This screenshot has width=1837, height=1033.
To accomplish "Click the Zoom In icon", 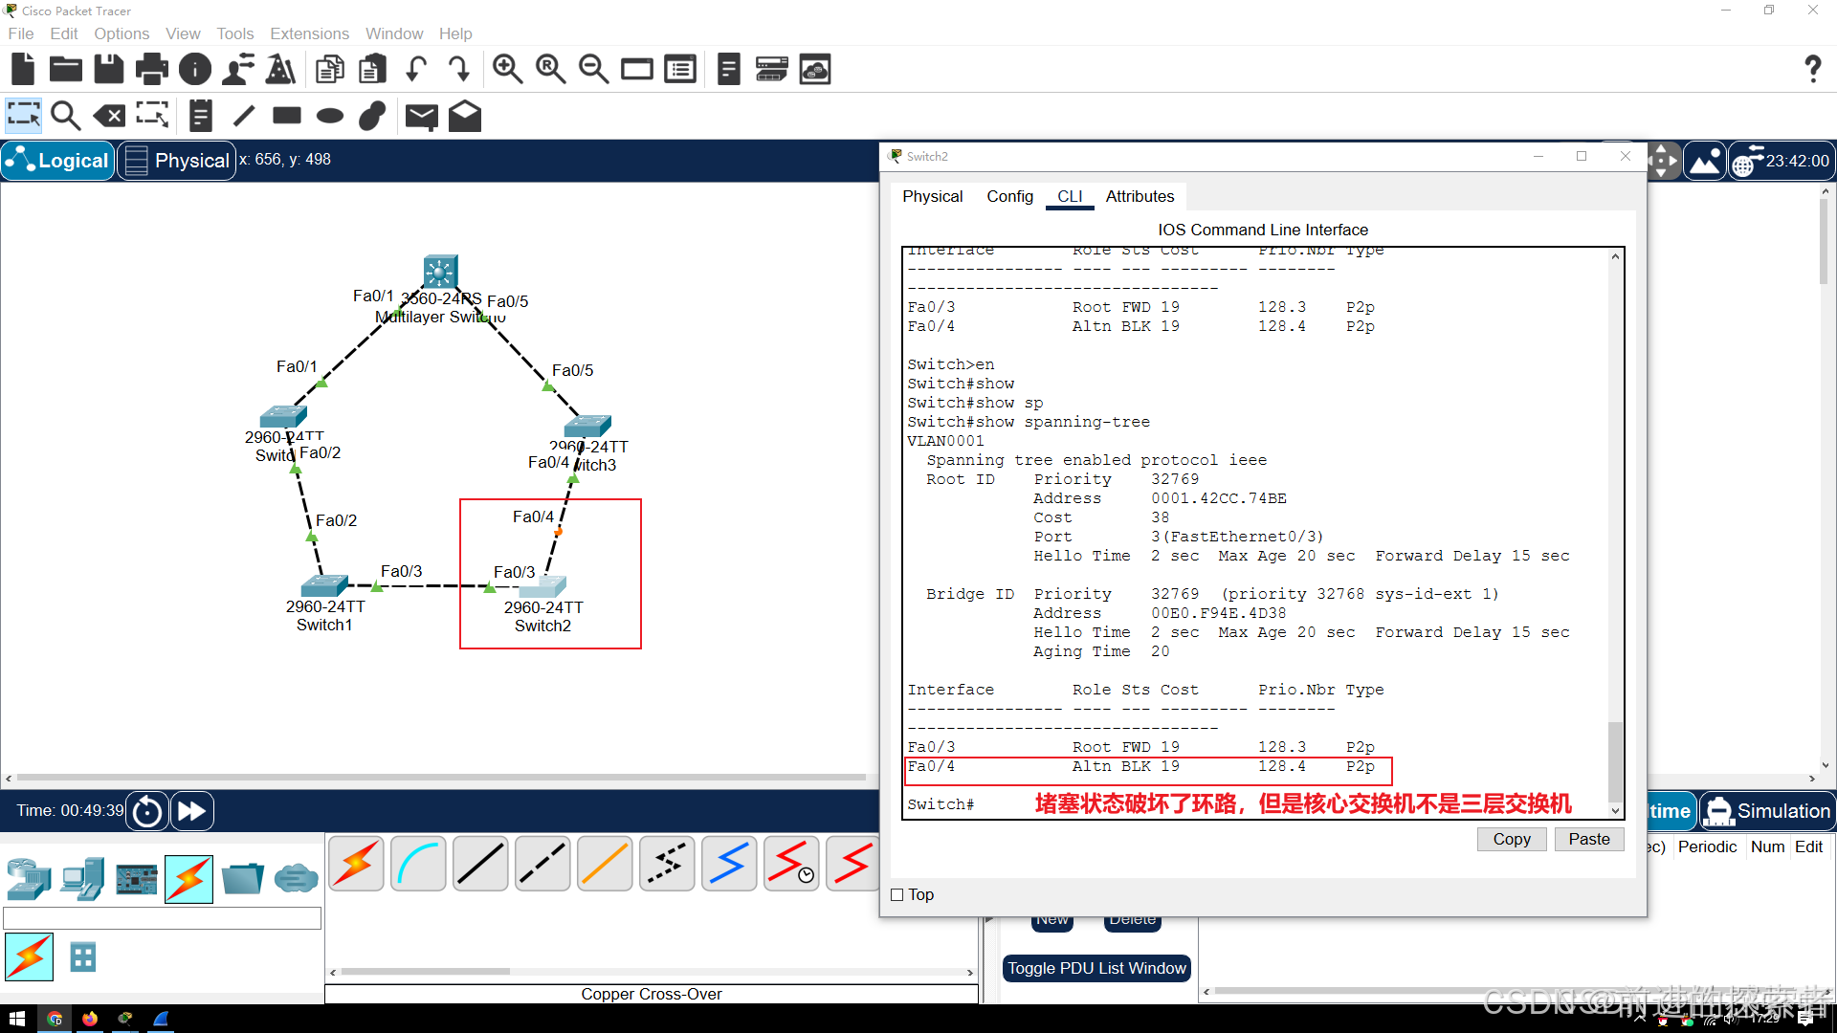I will pos(507,69).
